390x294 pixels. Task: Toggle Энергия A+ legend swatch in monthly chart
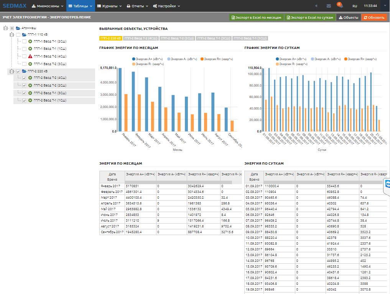click(134, 59)
